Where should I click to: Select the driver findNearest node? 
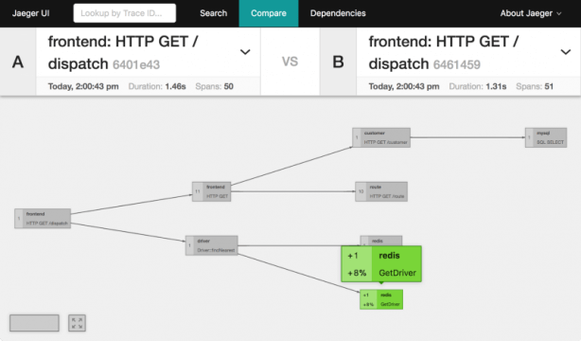point(212,245)
